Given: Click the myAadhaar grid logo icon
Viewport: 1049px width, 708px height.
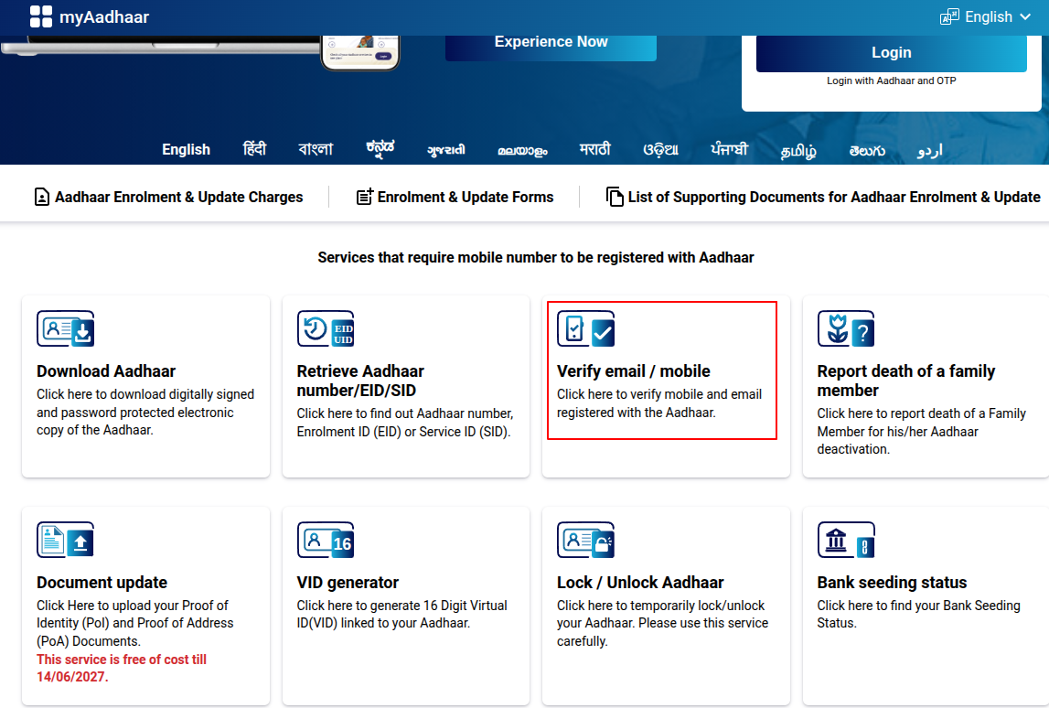Looking at the screenshot, I should click(41, 16).
